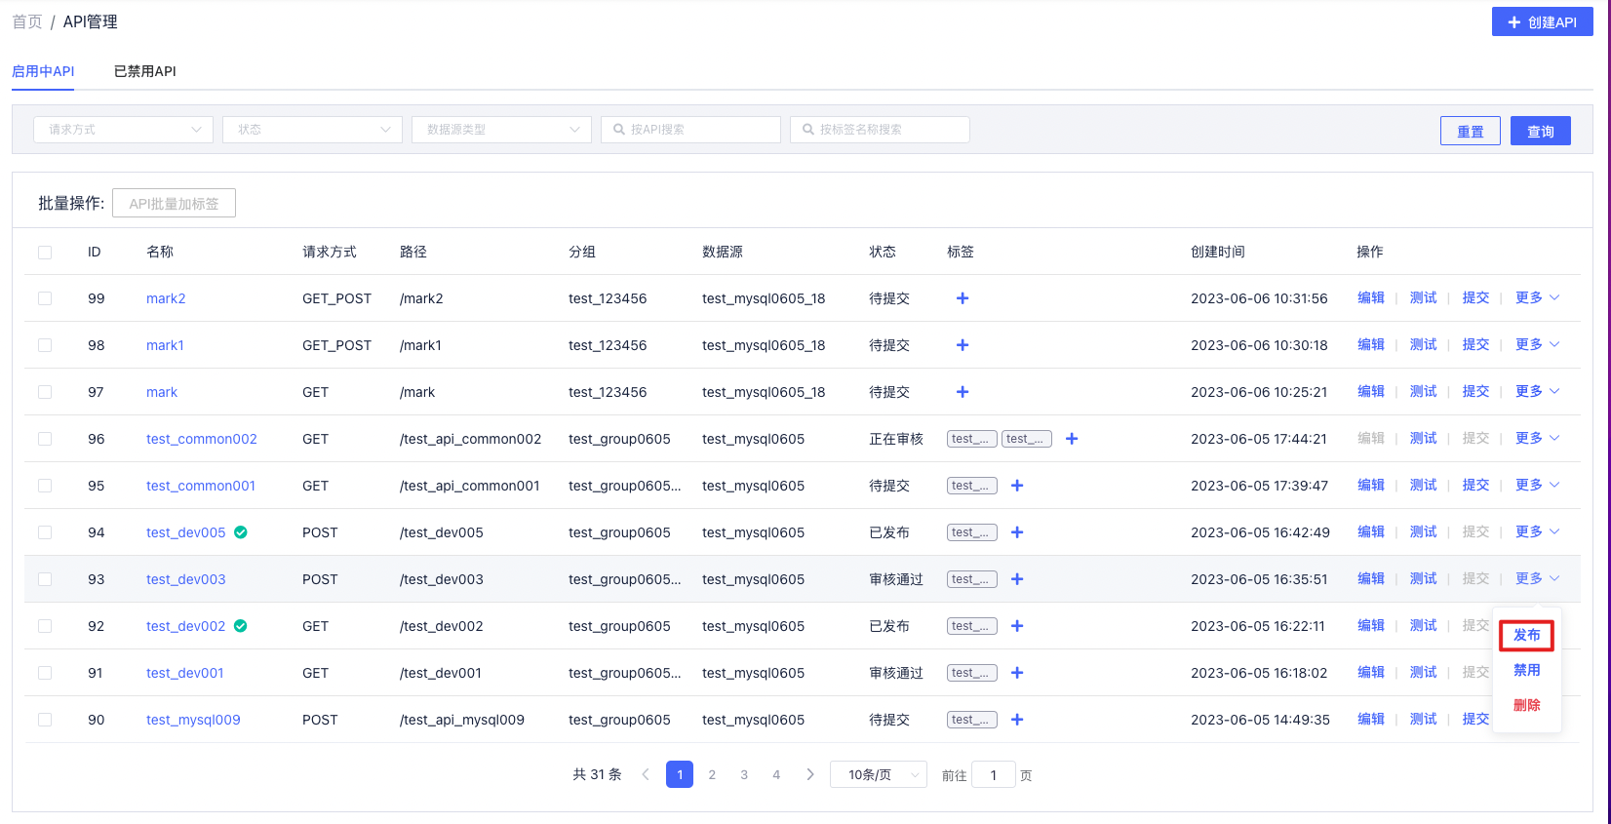
Task: Click 测试 for the test_dev001 row
Action: 1424,673
